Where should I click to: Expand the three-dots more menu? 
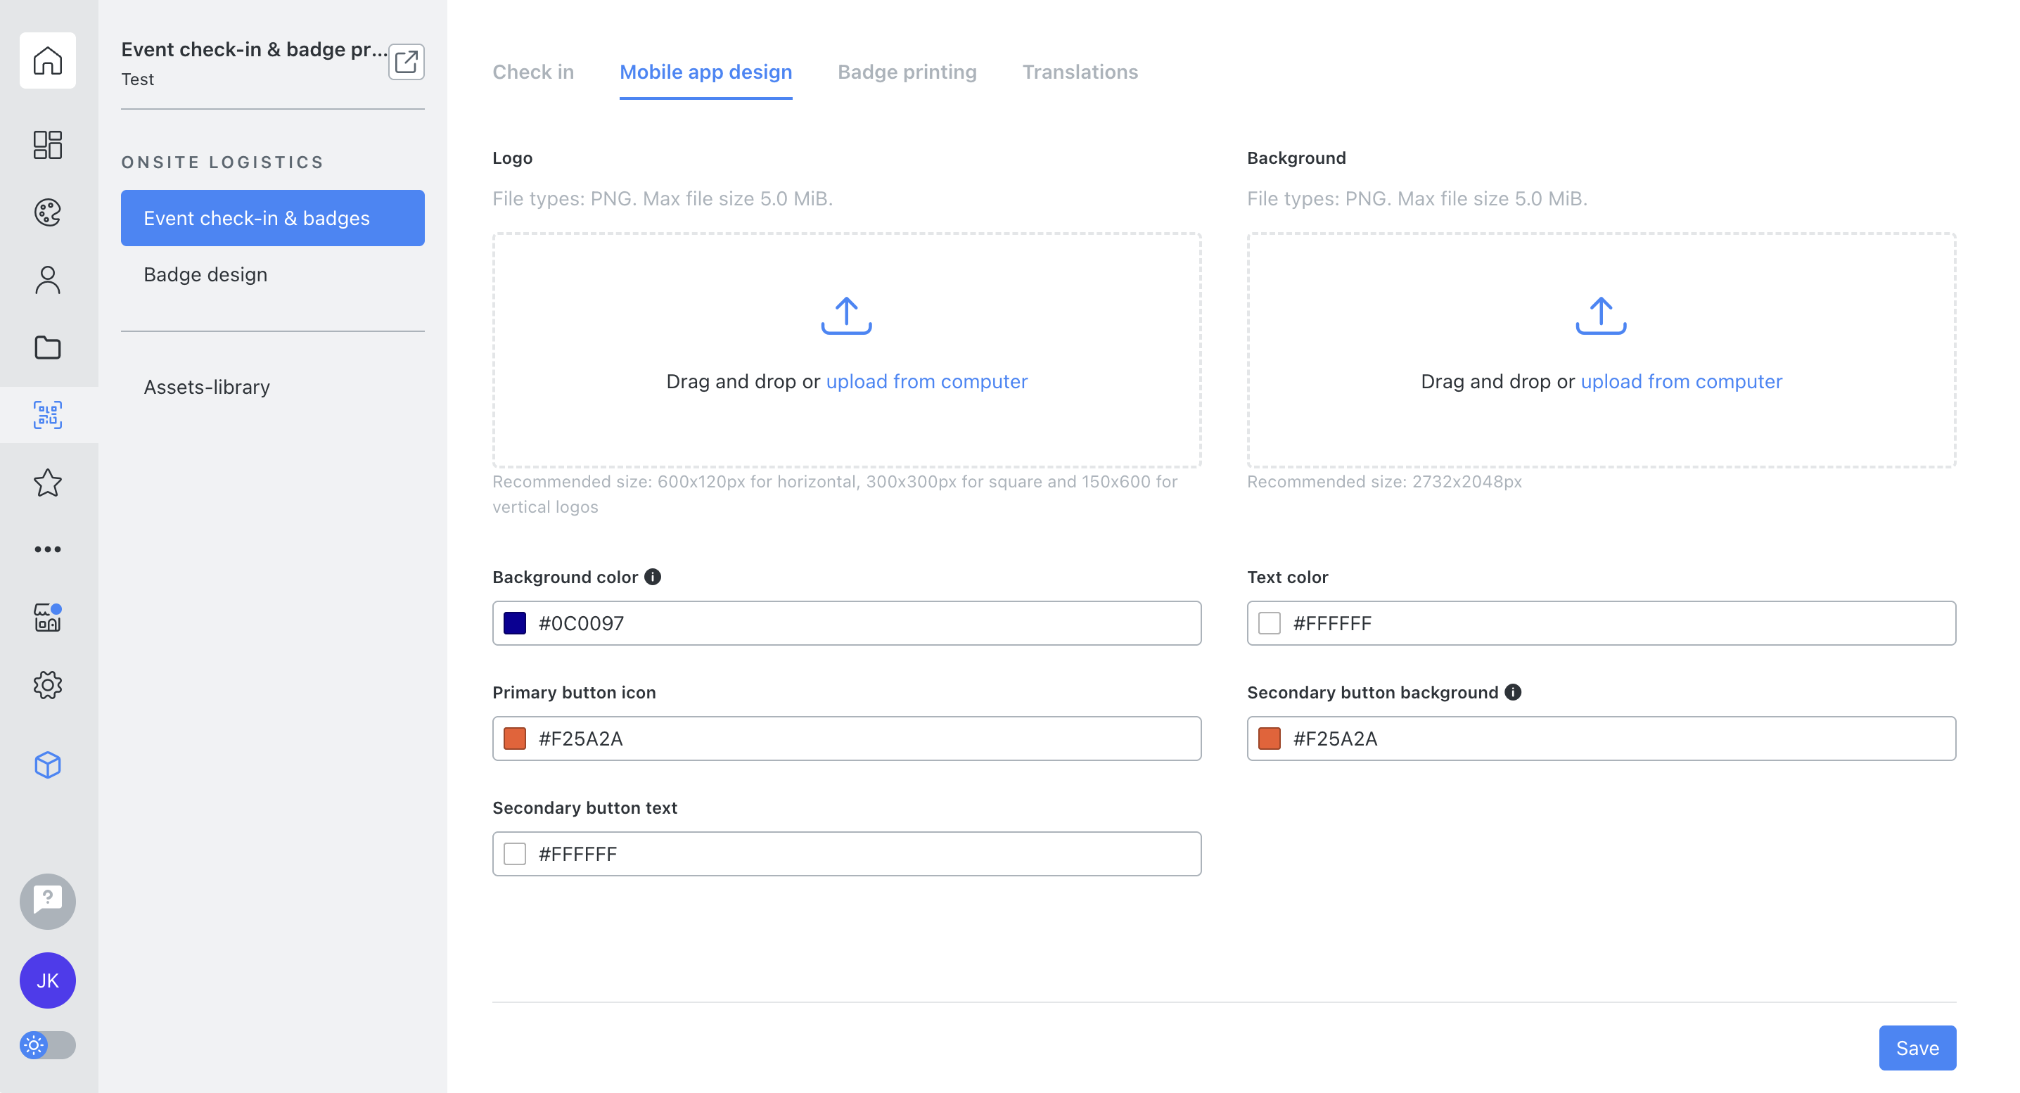pyautogui.click(x=48, y=549)
